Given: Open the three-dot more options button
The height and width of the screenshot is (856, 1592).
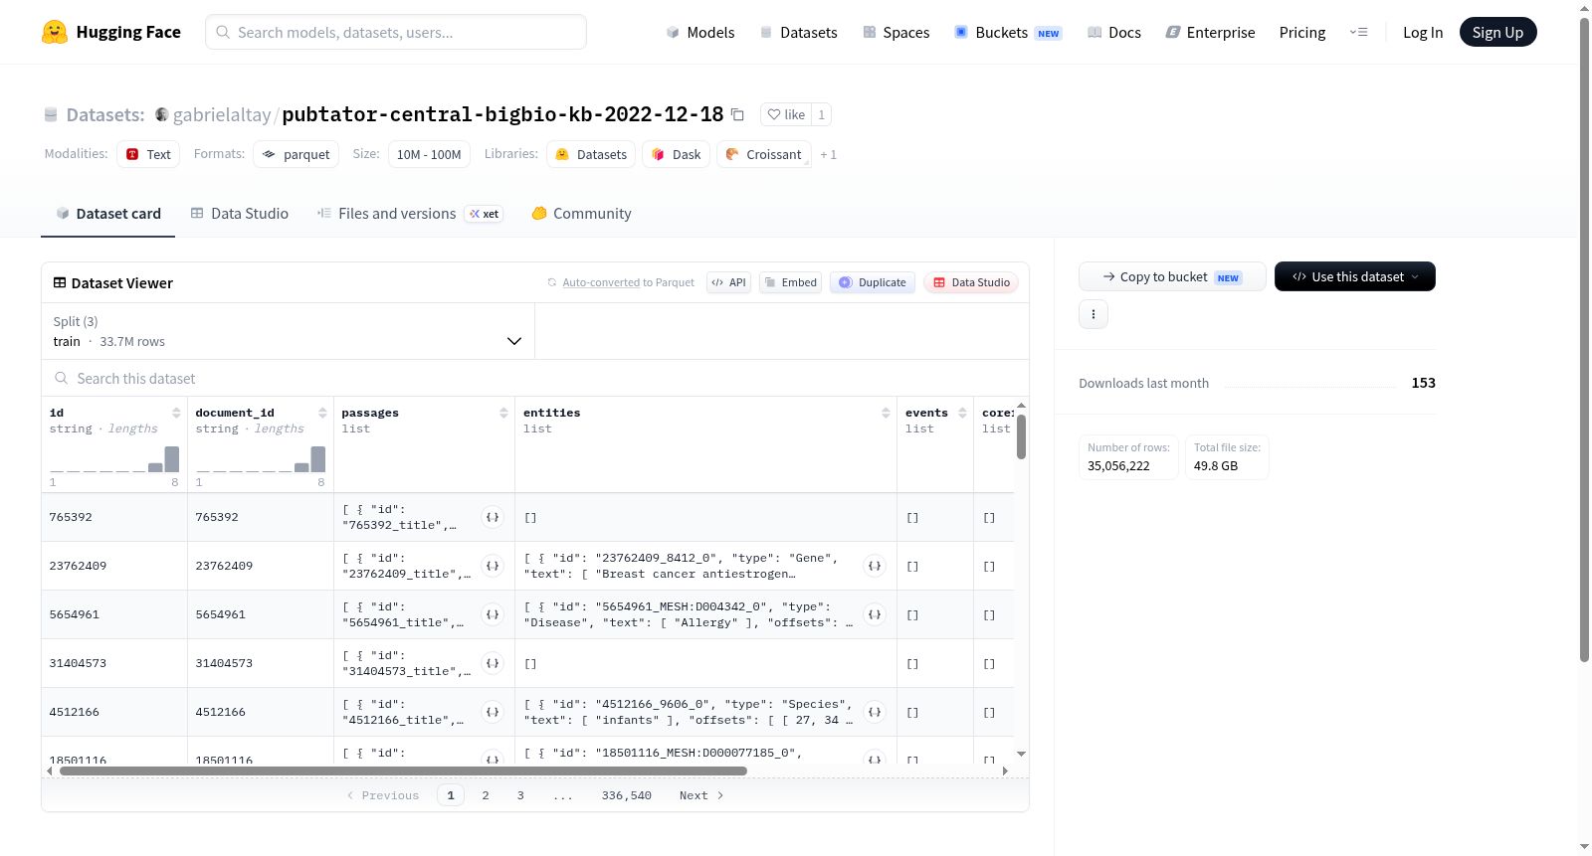Looking at the screenshot, I should tap(1094, 314).
